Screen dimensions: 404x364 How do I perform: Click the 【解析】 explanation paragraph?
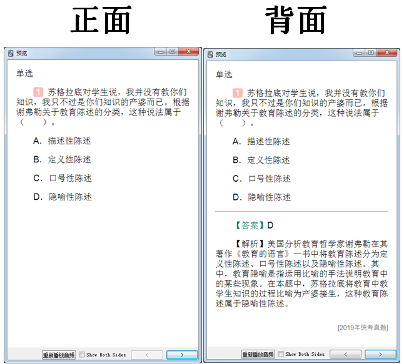point(301,273)
